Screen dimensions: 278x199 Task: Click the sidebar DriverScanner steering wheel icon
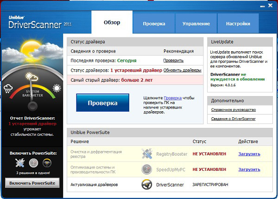47,163
